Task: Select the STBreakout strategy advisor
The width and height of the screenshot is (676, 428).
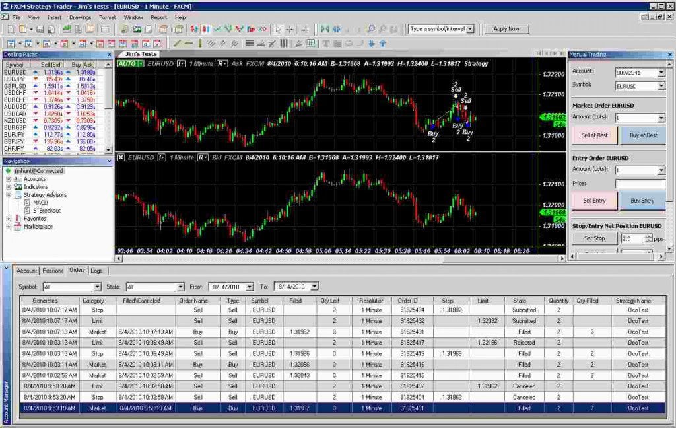Action: click(x=47, y=211)
